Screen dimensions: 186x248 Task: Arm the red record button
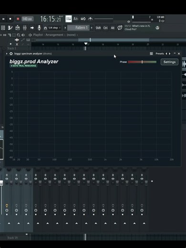18,19
